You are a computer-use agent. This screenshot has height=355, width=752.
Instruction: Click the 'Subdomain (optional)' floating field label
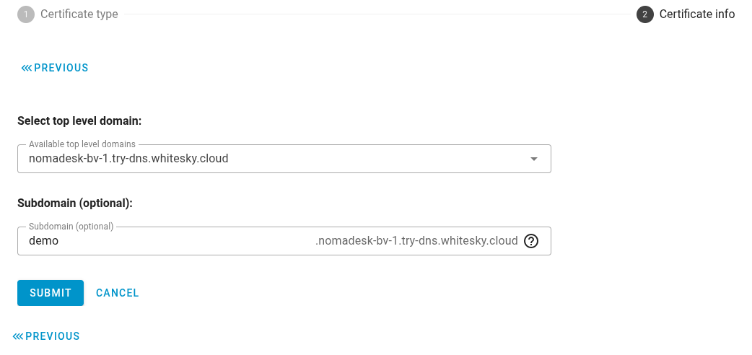(71, 226)
